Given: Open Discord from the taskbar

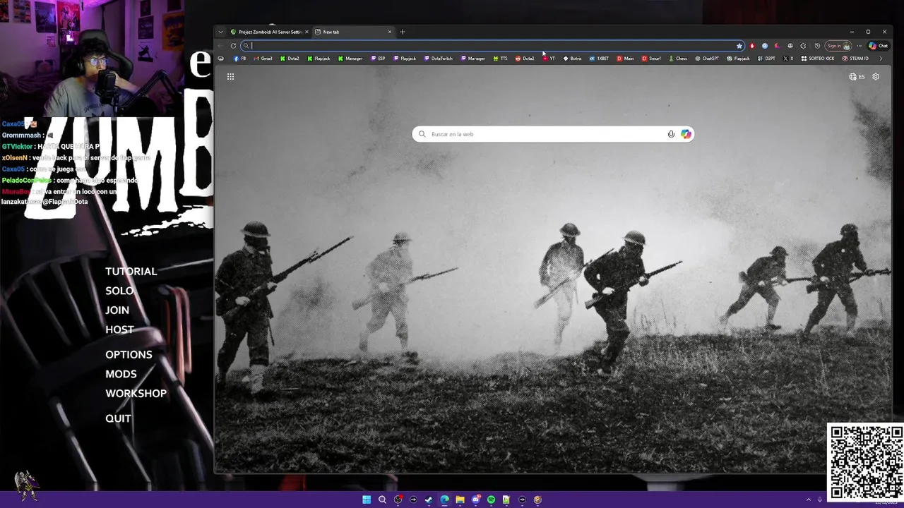Looking at the screenshot, I should click(x=475, y=500).
